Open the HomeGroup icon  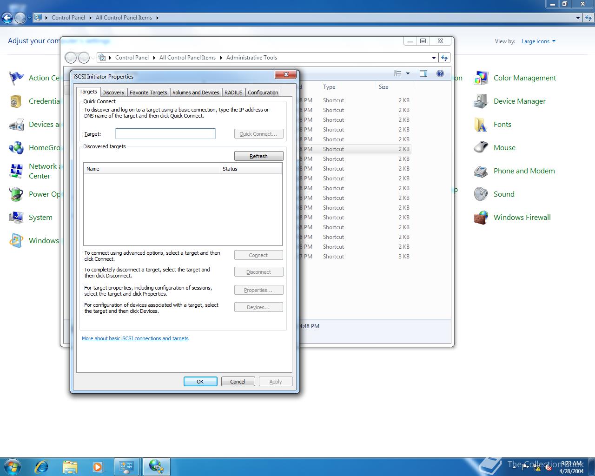(x=16, y=148)
